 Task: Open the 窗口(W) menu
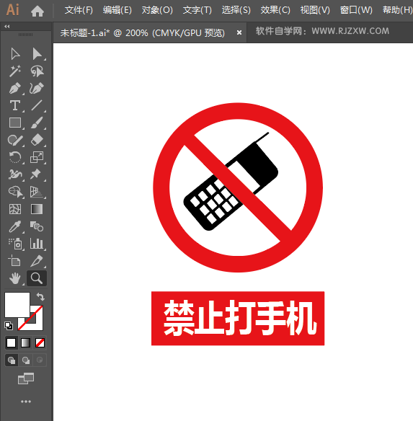click(x=356, y=10)
